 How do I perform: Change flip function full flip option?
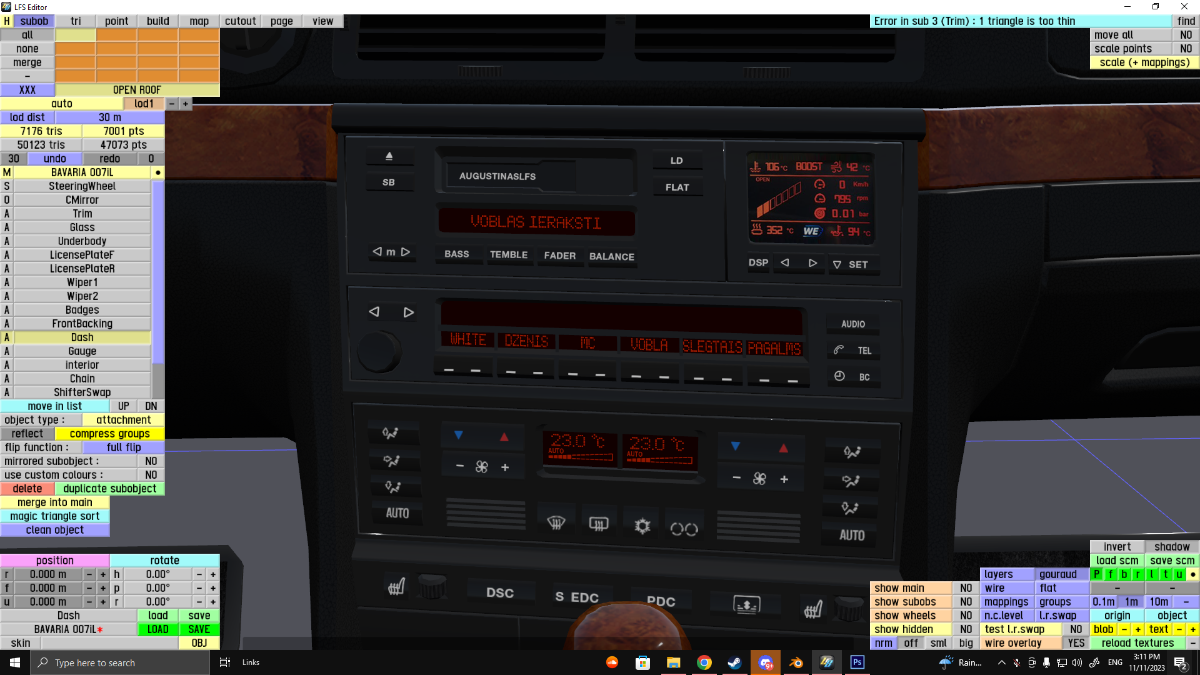tap(123, 447)
